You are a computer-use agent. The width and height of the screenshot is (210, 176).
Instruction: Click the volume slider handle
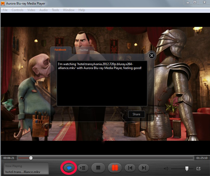pyautogui.click(x=187, y=169)
